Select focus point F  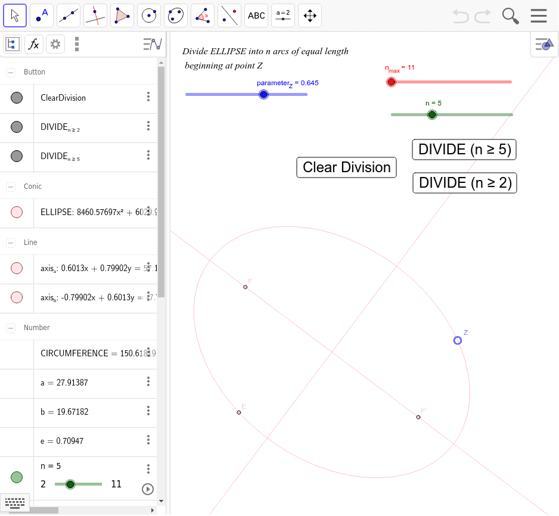point(246,287)
